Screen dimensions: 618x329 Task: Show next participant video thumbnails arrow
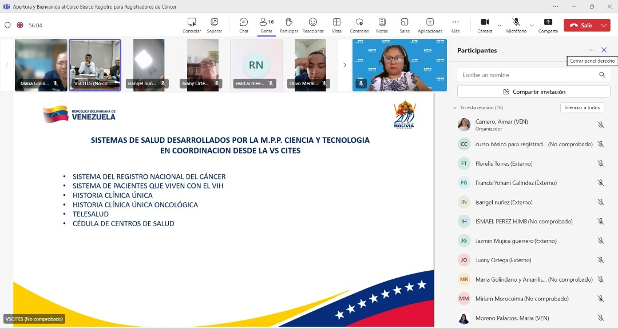point(344,65)
